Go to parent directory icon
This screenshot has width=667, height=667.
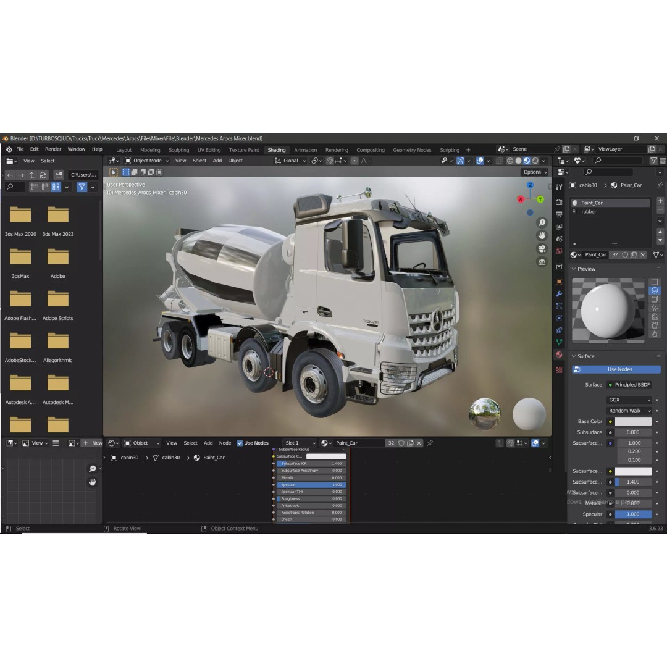32,175
